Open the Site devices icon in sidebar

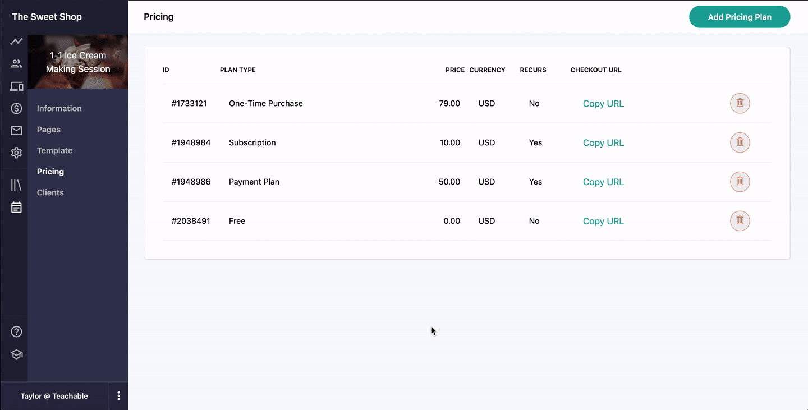(x=16, y=86)
